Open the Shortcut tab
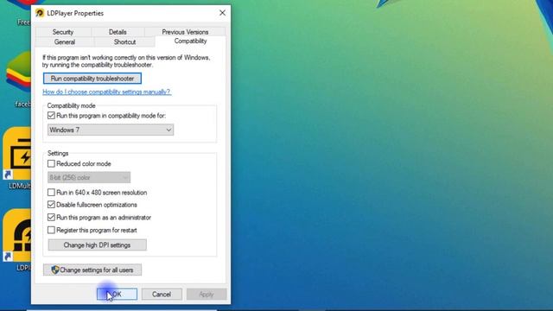Screen dimensions: 553x311 (x=124, y=42)
